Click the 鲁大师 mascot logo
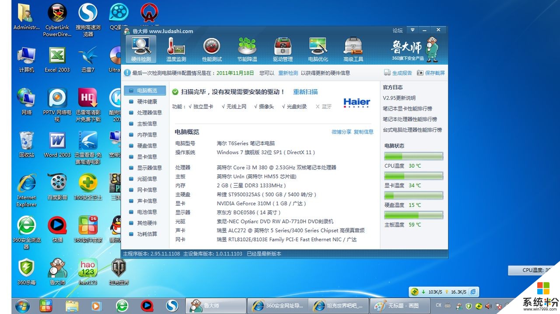Image resolution: width=560 pixels, height=314 pixels. pyautogui.click(x=431, y=49)
